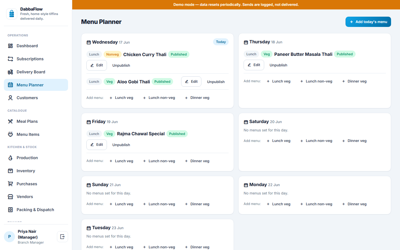Add Dinner veg menu for Saturday
400x250 pixels.
[354, 141]
